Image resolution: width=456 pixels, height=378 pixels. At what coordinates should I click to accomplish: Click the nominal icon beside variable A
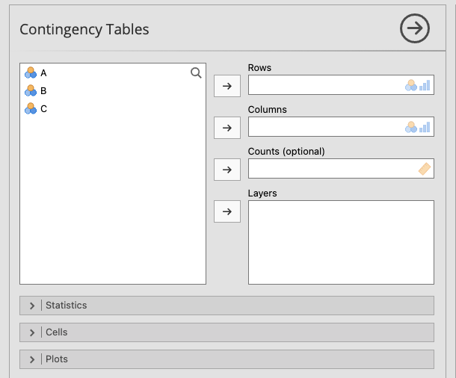[31, 72]
